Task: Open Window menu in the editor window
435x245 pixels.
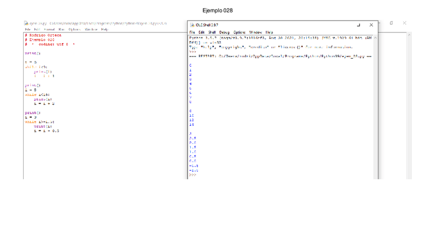Action: pyautogui.click(x=91, y=29)
